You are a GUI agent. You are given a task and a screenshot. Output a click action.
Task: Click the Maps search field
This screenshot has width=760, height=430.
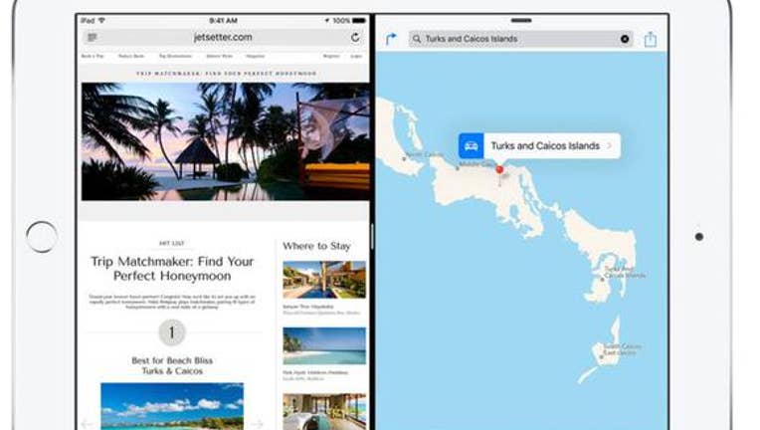point(520,39)
